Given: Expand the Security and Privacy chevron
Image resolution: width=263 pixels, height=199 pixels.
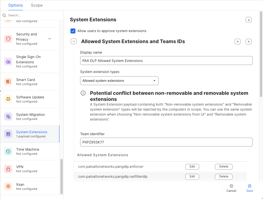Looking at the screenshot, I should click(x=50, y=39).
